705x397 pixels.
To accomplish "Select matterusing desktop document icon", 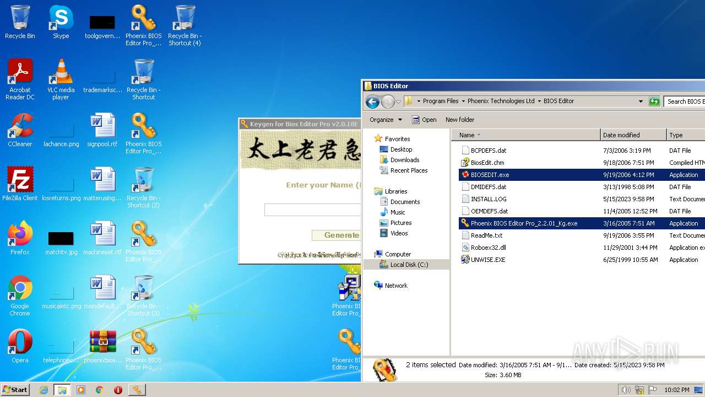I will [102, 184].
